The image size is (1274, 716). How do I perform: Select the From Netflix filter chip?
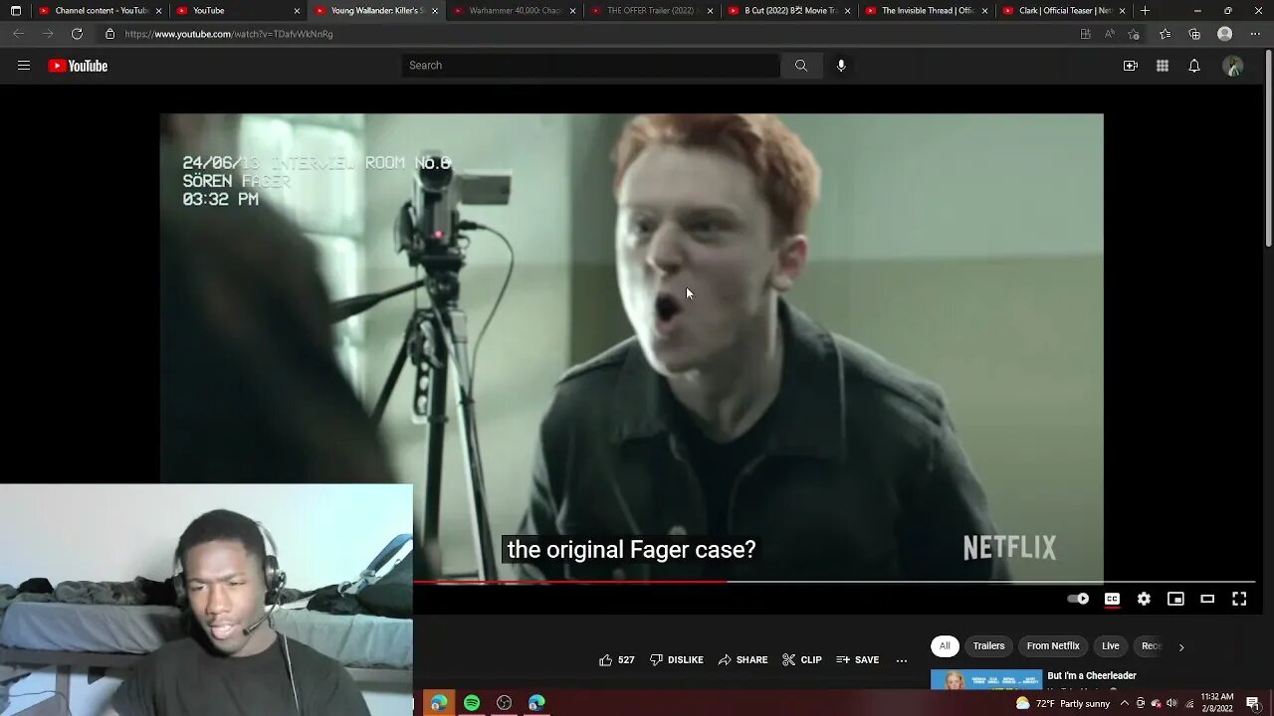pos(1053,646)
